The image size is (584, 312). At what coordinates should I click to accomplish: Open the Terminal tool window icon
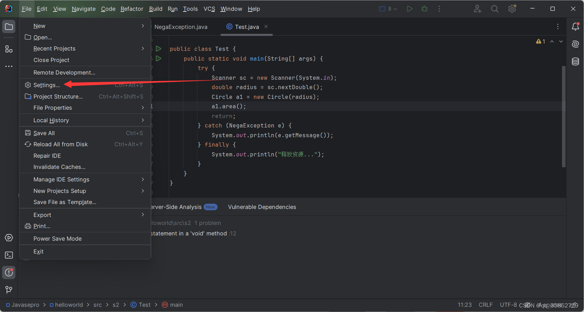[x=9, y=255]
